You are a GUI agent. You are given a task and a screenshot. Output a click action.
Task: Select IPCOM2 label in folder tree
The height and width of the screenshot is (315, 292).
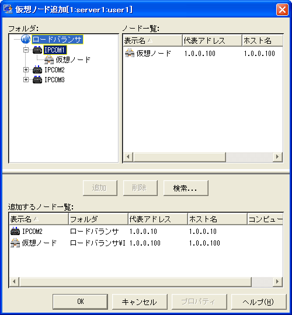tap(54, 70)
